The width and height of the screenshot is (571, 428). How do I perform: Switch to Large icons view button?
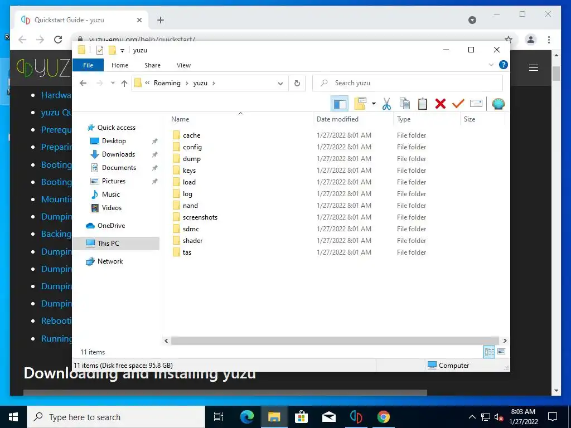click(501, 352)
